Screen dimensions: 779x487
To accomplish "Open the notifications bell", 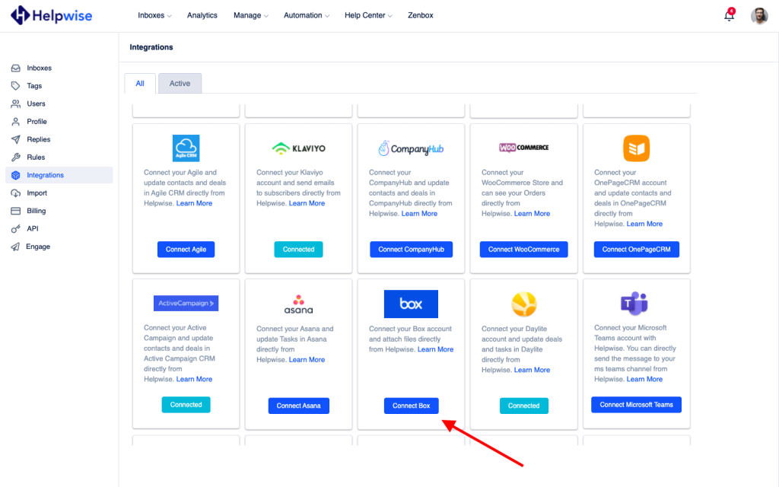I will (729, 15).
